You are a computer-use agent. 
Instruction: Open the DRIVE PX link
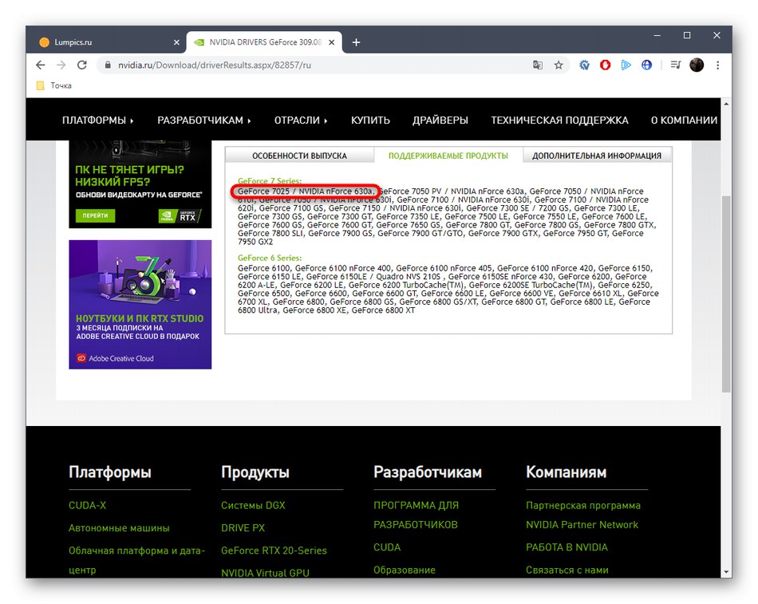tap(243, 528)
